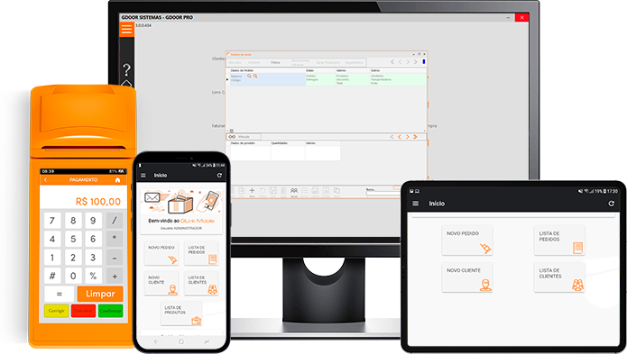Open the question mark help icon in desktop sidebar

[x=126, y=70]
